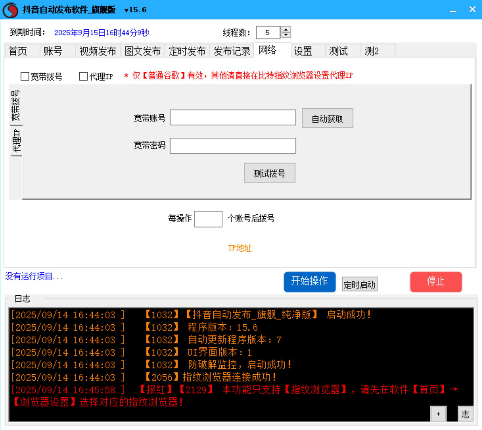482x430 pixels.
Task: Click the 自动获取 button for broadband account
Action: click(327, 118)
